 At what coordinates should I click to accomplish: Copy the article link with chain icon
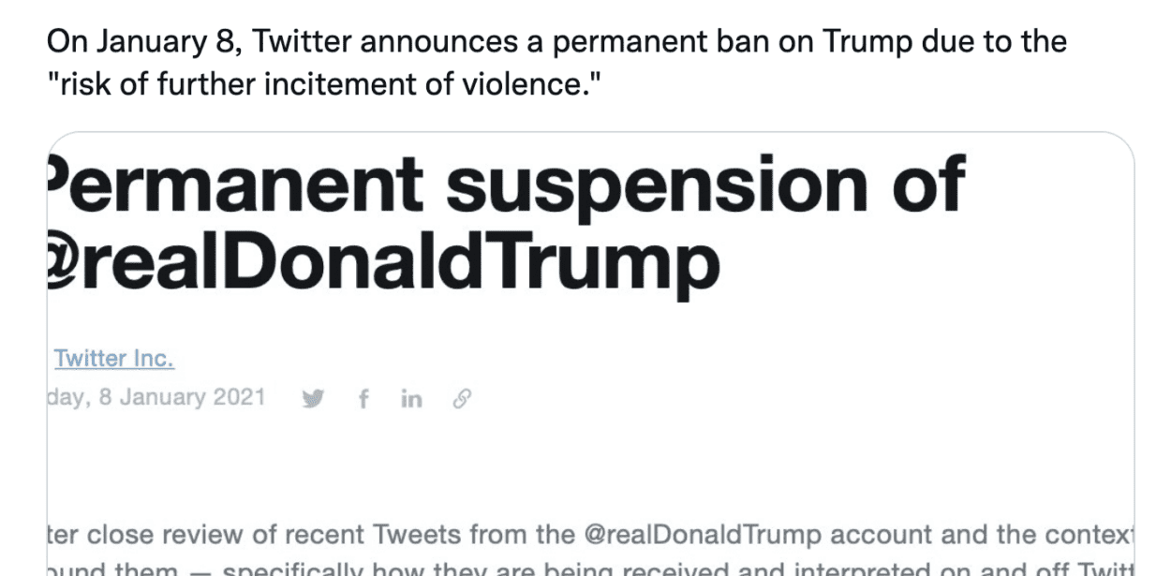coord(460,399)
